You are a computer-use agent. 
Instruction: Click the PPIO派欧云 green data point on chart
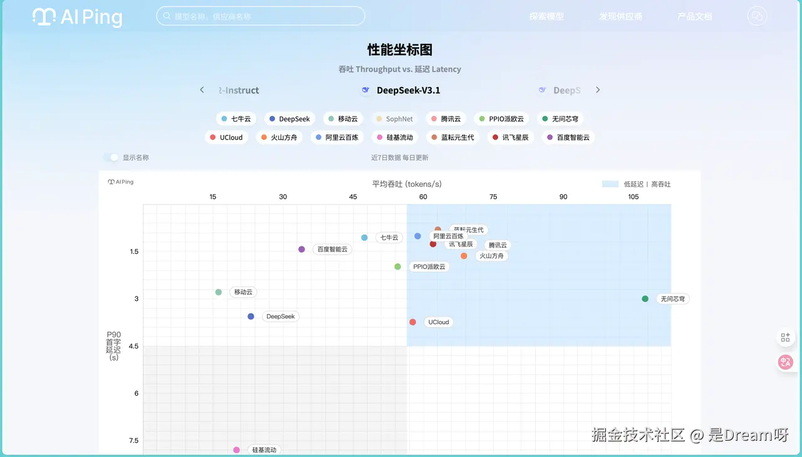[x=398, y=266]
